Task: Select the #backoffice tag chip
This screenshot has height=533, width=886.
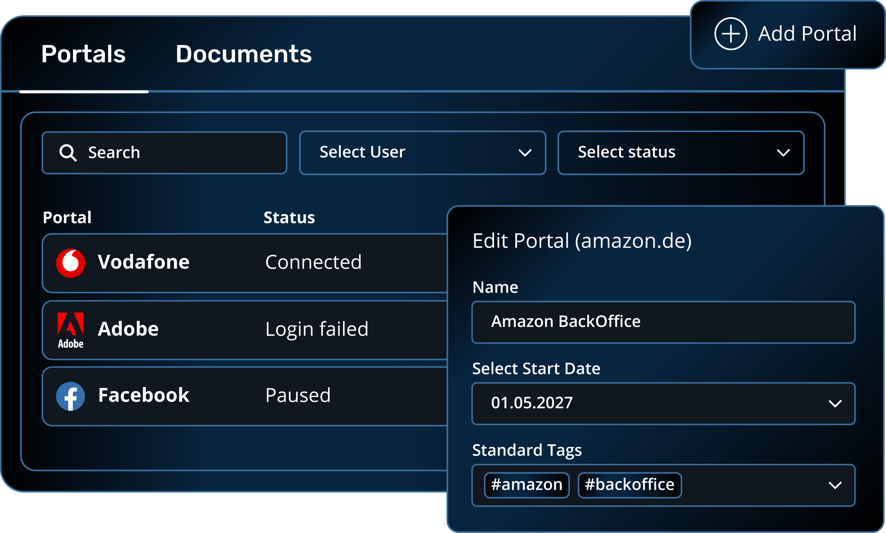Action: (629, 485)
